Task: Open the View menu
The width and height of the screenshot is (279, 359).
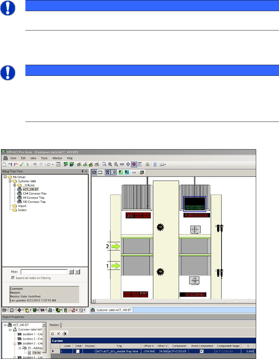Action: (x=33, y=158)
